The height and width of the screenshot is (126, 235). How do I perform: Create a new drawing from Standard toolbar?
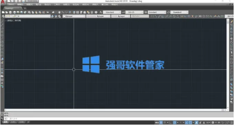pos(3,12)
